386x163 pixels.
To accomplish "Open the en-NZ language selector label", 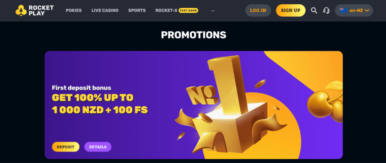I will [x=356, y=10].
